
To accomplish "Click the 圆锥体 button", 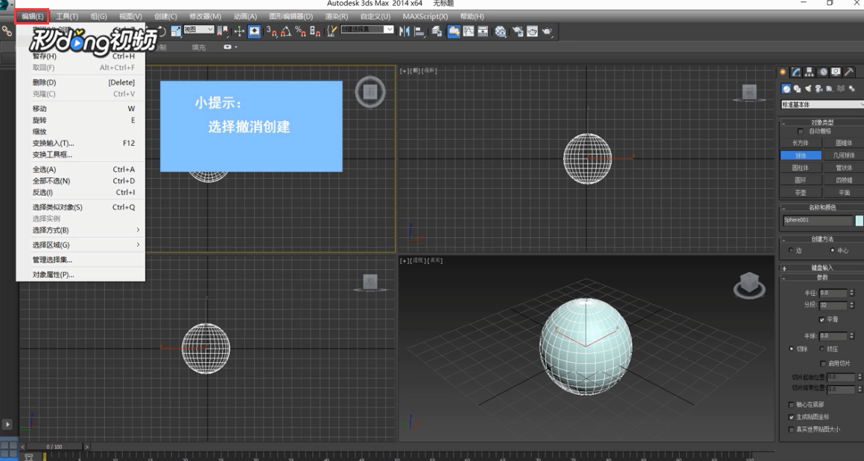I will click(x=844, y=143).
